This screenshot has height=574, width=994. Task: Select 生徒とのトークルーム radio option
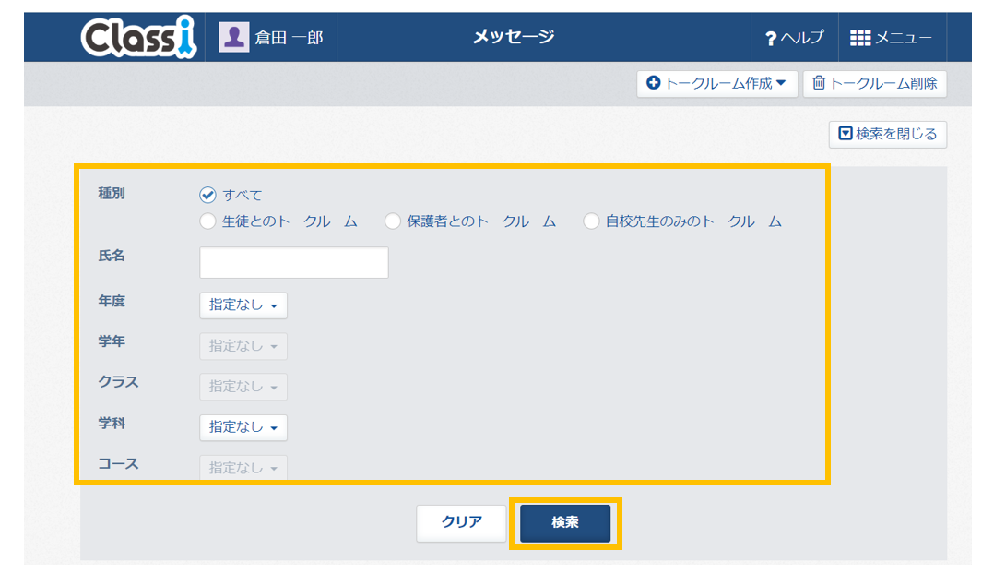point(207,221)
